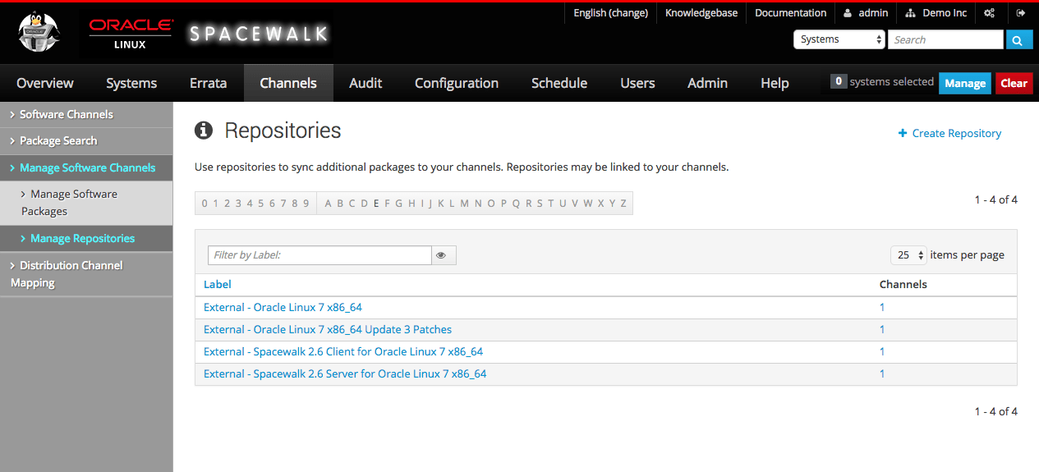The image size is (1039, 472).
Task: Click channel count for Update 3 Patches row
Action: pos(882,329)
